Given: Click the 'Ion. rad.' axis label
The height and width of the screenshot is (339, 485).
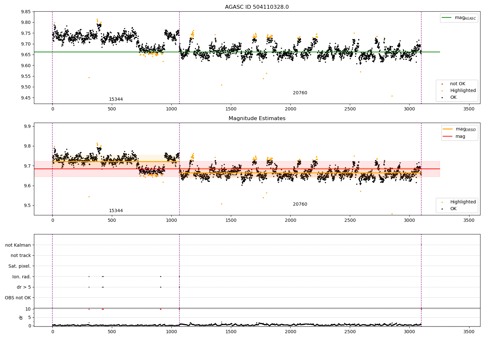Looking at the screenshot, I should (x=21, y=277).
